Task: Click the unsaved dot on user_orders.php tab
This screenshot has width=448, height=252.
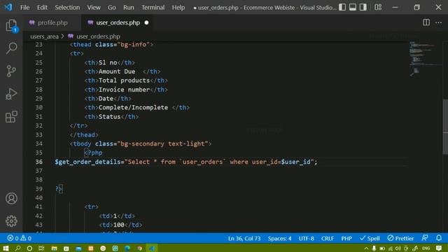Action: (x=146, y=22)
